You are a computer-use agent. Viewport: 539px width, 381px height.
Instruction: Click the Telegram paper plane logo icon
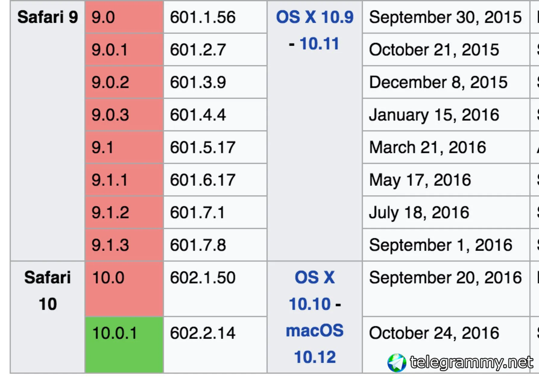coord(396,363)
